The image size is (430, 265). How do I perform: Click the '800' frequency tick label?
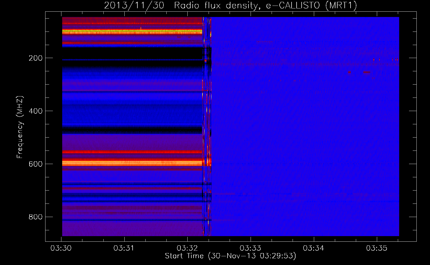point(36,217)
